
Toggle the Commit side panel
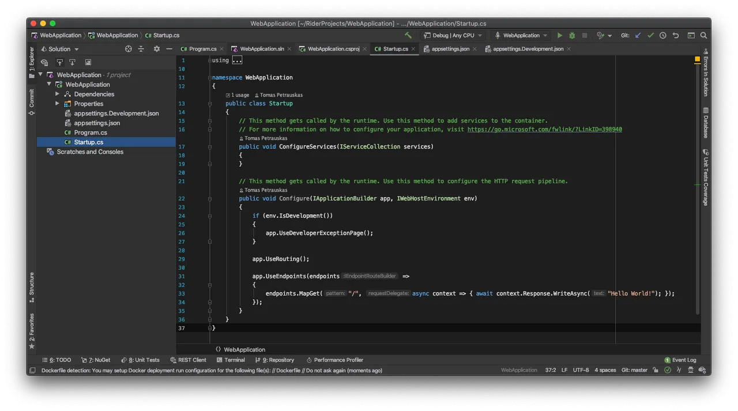coord(32,102)
